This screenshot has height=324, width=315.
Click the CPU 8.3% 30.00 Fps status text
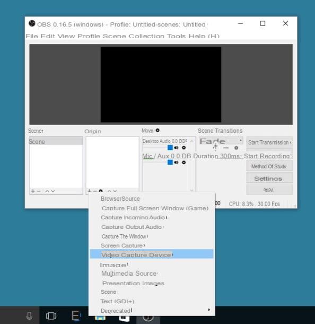coord(254,204)
